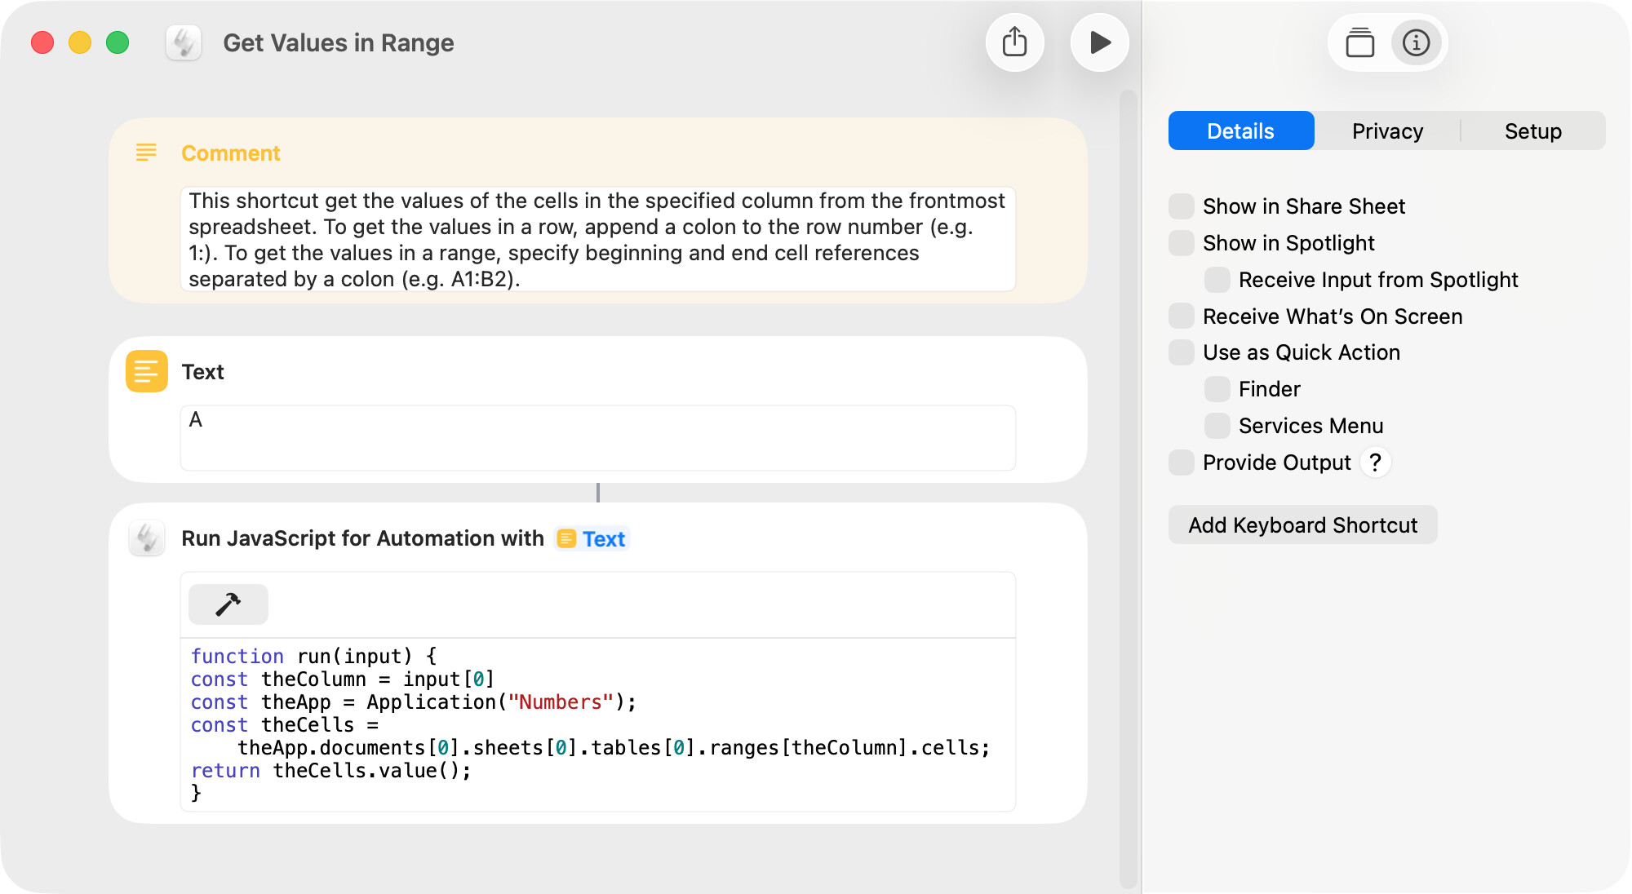This screenshot has height=894, width=1632.
Task: Run the shortcut with play button
Action: 1099,42
